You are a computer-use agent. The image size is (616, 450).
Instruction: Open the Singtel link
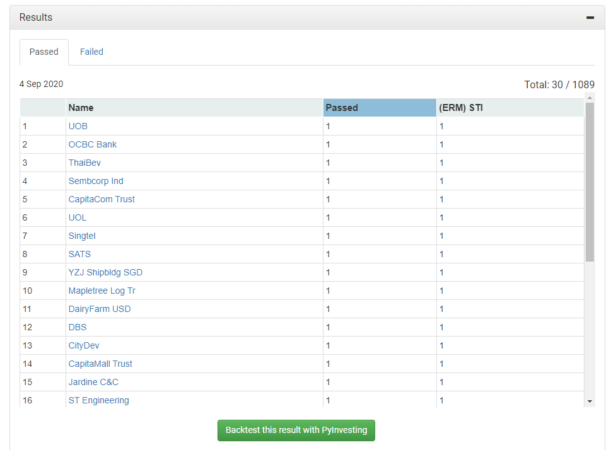[x=82, y=236]
